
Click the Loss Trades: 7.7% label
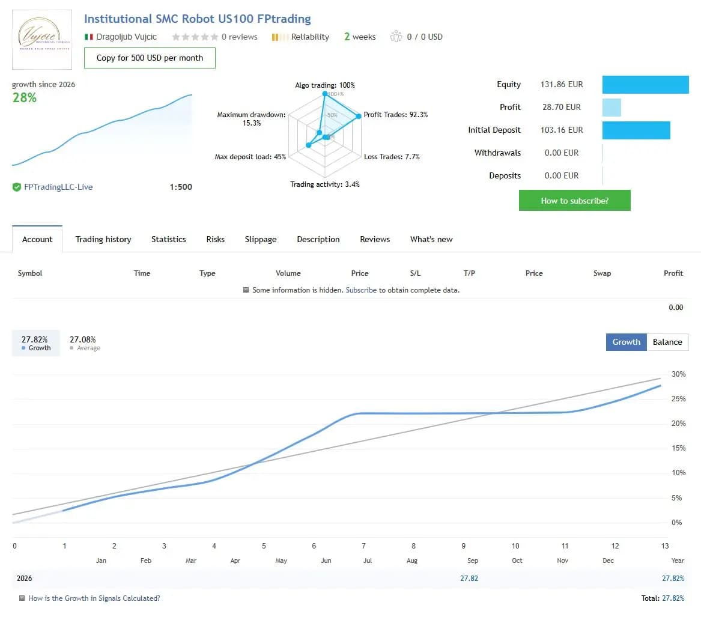click(x=392, y=156)
